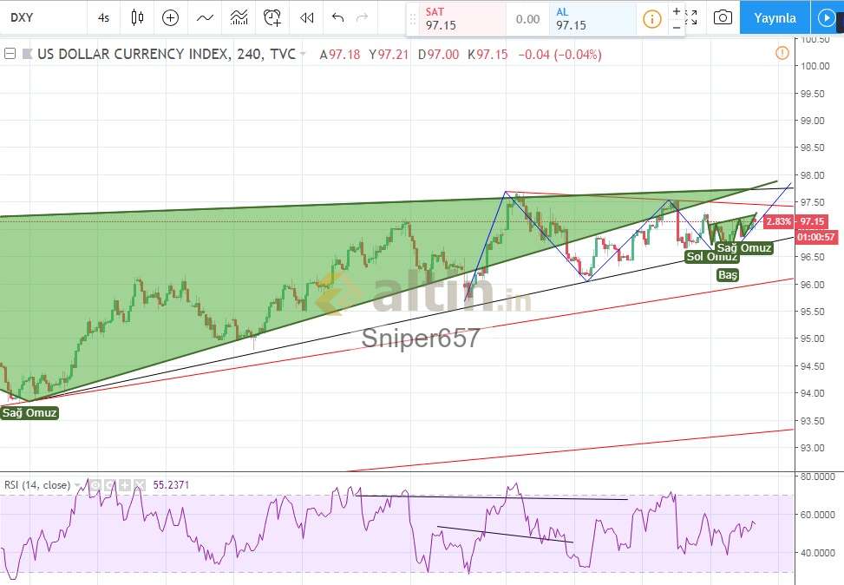
Task: Click the compare or add symbol icon
Action: tap(170, 17)
